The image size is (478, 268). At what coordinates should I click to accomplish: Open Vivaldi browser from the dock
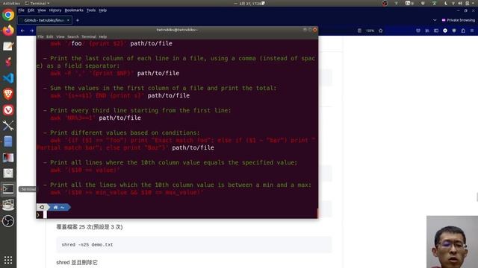pos(8,110)
